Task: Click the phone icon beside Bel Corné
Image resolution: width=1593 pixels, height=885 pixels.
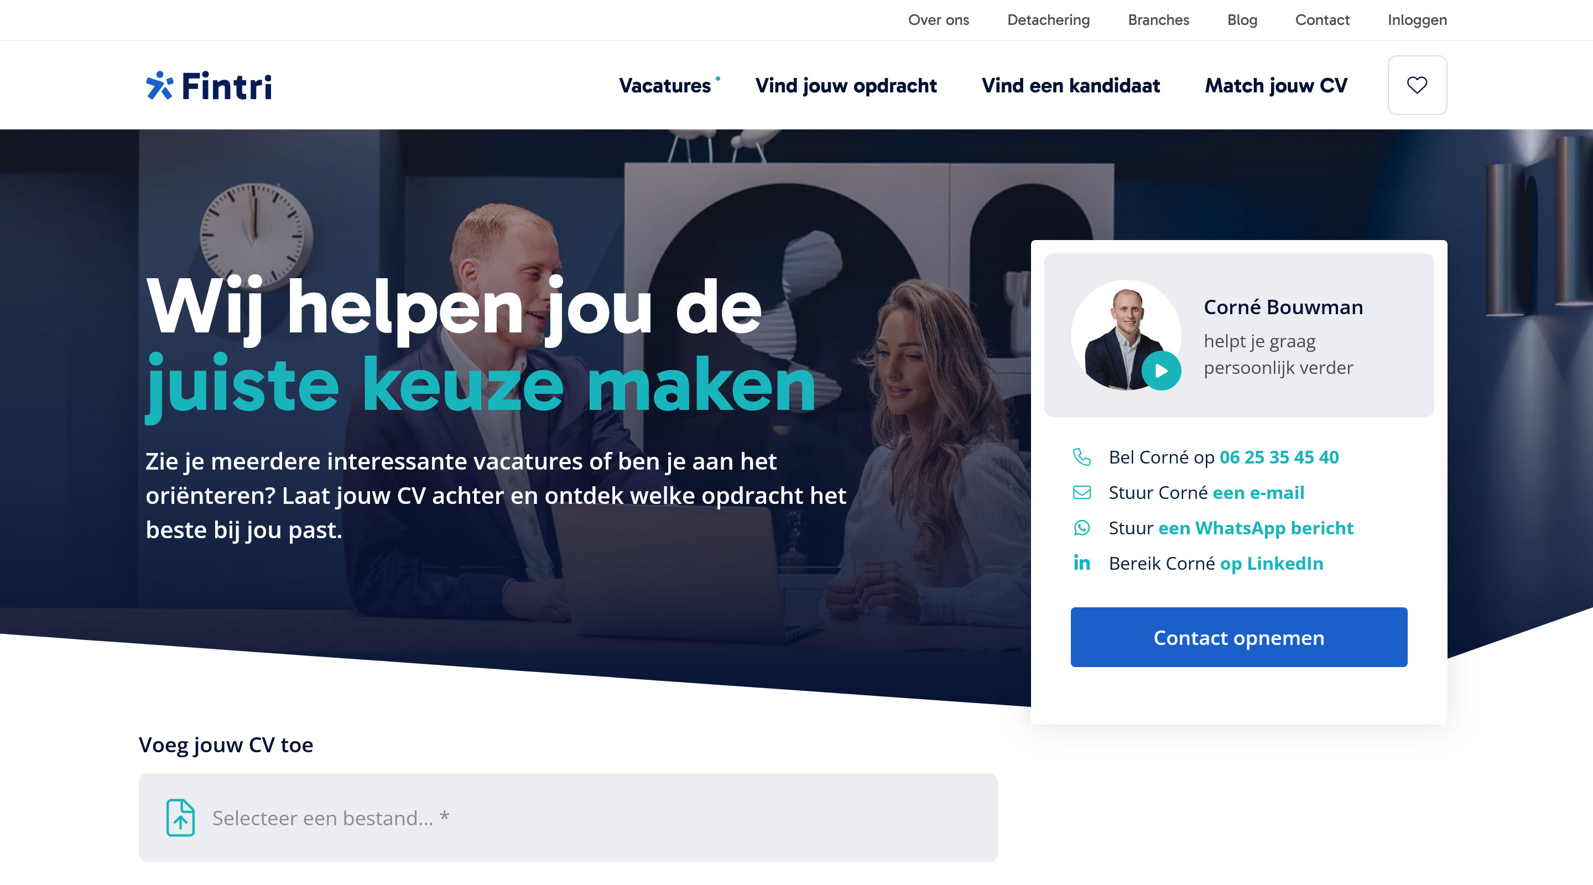Action: coord(1081,457)
